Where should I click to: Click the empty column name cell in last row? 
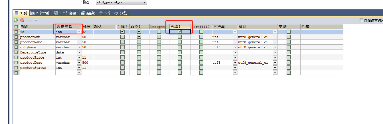click(x=37, y=73)
